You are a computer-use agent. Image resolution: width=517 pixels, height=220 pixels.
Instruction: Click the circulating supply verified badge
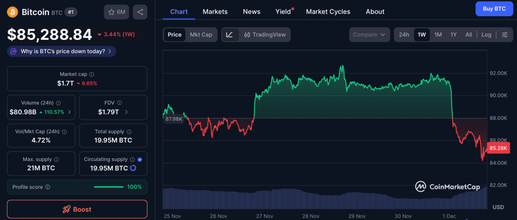[x=140, y=159]
